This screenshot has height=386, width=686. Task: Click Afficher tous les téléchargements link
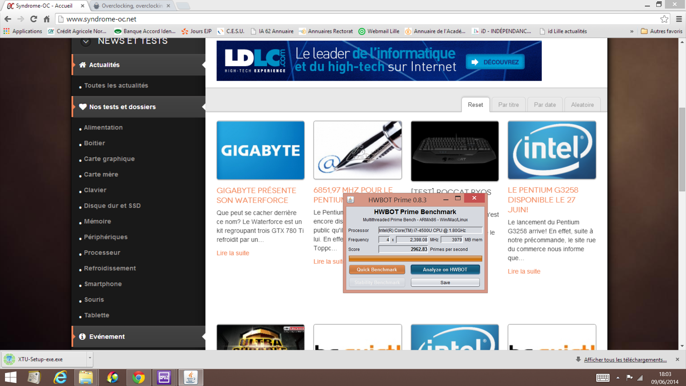tap(625, 360)
